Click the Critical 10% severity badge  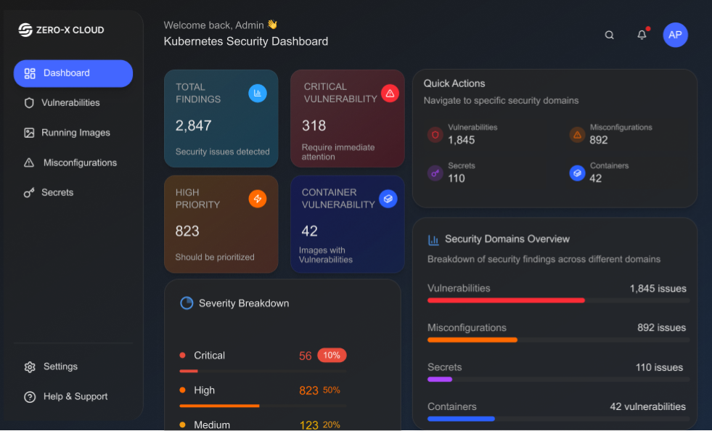coord(332,356)
